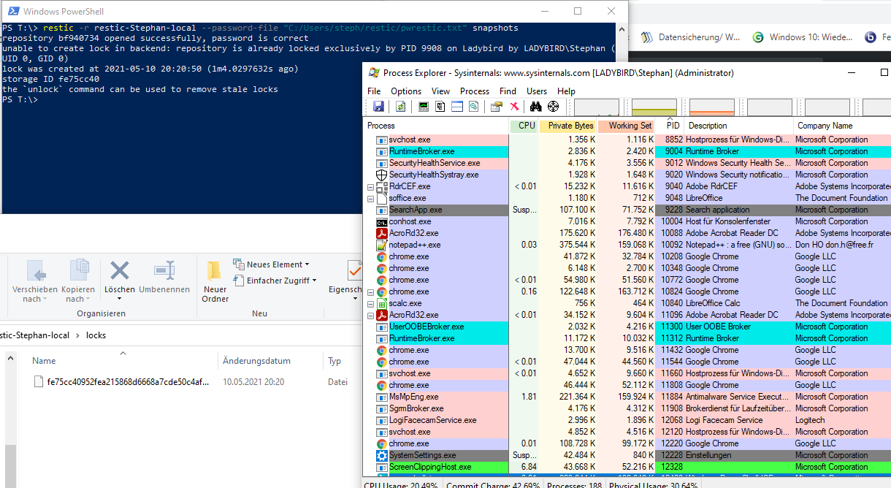Open the Find menu
This screenshot has width=891, height=488.
(x=508, y=91)
